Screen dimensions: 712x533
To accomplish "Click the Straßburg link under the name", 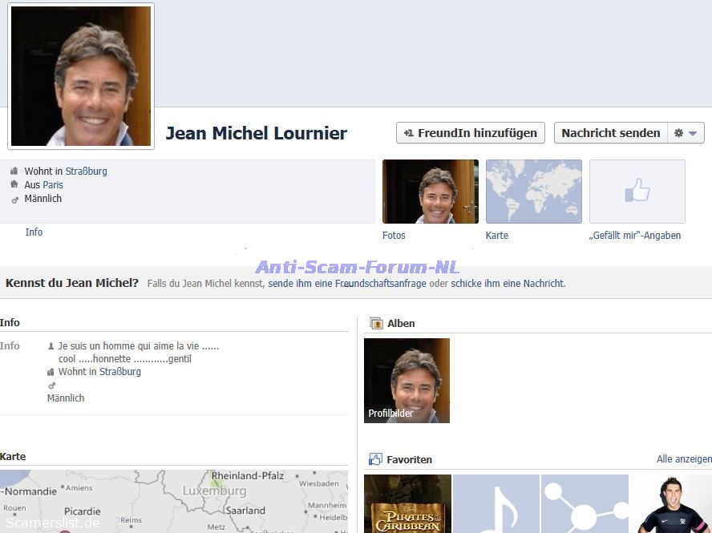I will 86,172.
